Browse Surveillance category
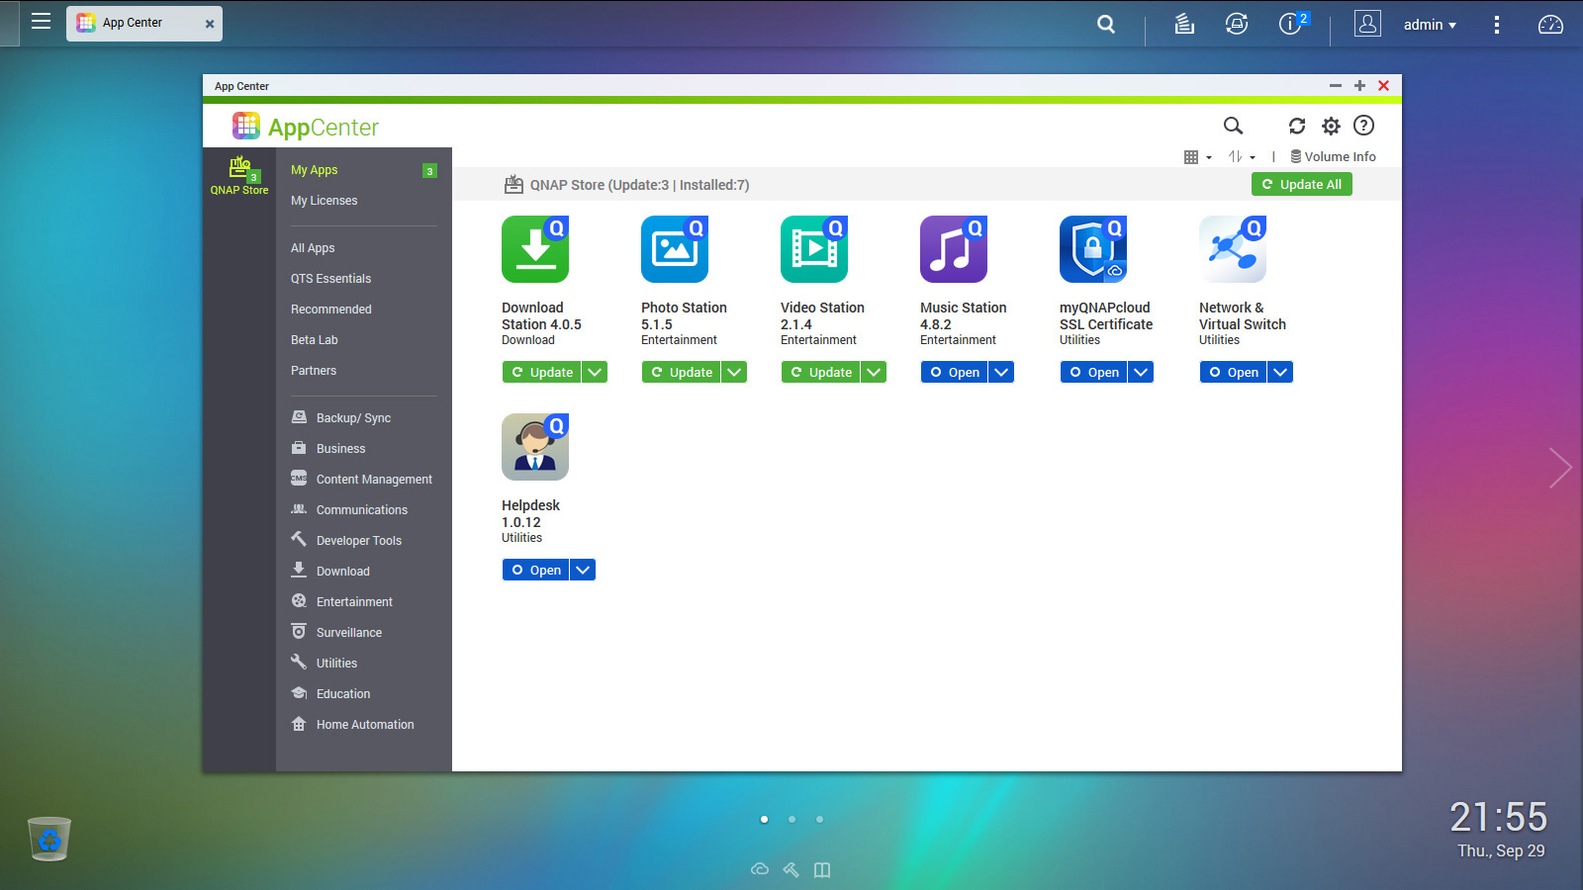Screen dimensions: 1583x890 point(336,633)
